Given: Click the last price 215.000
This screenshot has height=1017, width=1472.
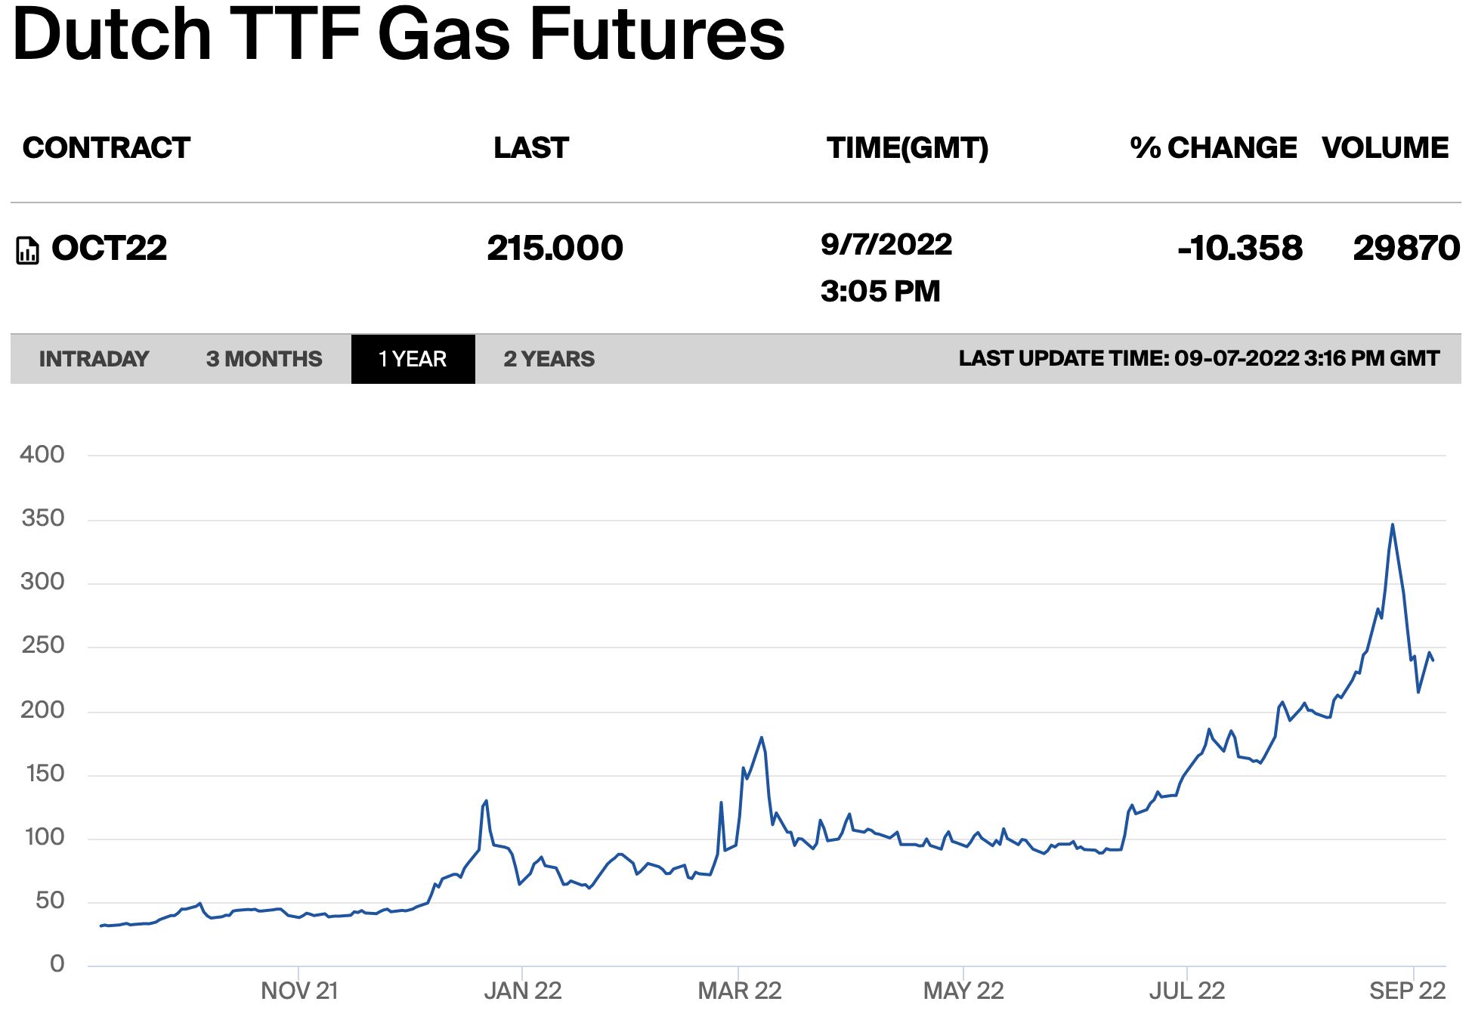Looking at the screenshot, I should coord(555,249).
